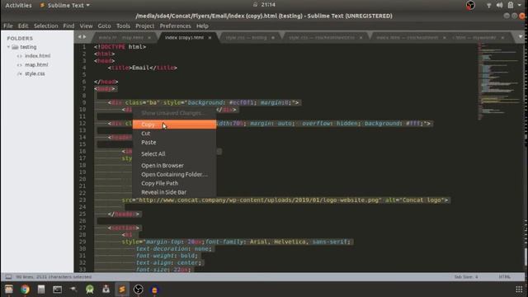Choose Cut from the context menu
This screenshot has width=528, height=297.
pos(174,134)
